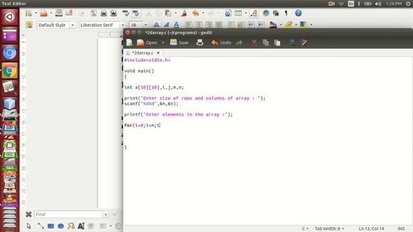Toggle Bold formatting in Writer

pyautogui.click(x=156, y=25)
